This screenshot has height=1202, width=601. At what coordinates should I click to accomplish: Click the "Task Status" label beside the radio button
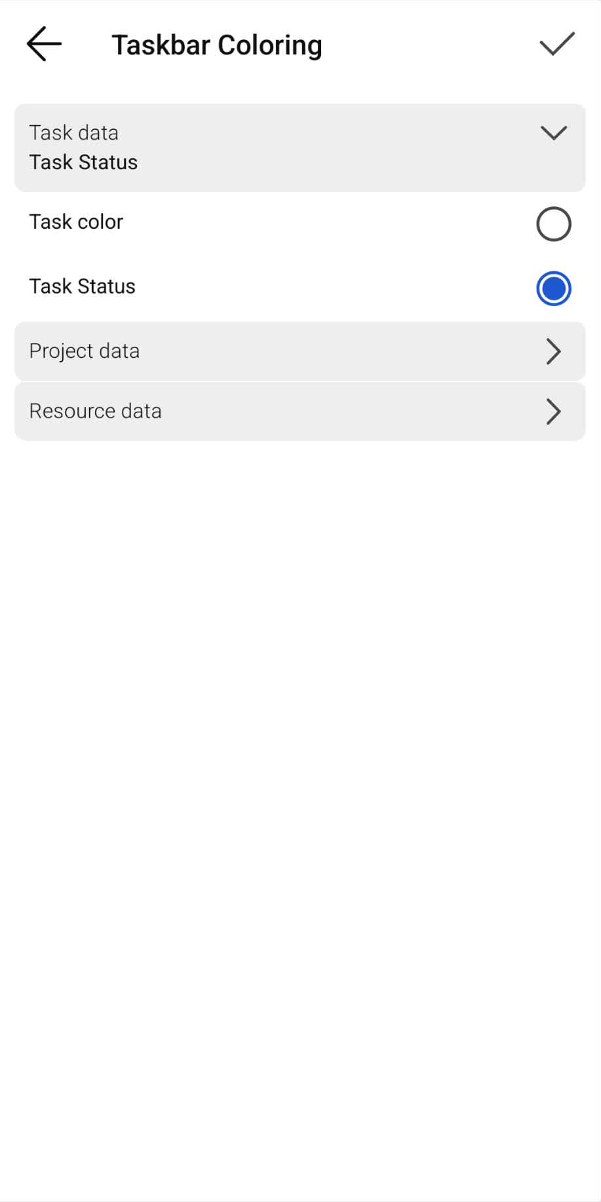[82, 286]
